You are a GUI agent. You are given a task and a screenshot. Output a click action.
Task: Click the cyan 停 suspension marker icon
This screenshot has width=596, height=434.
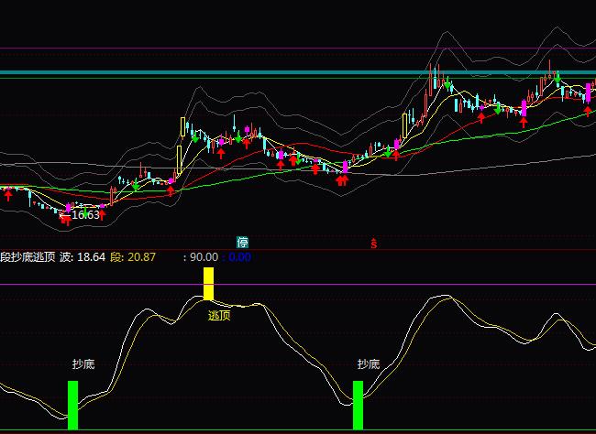click(x=242, y=243)
